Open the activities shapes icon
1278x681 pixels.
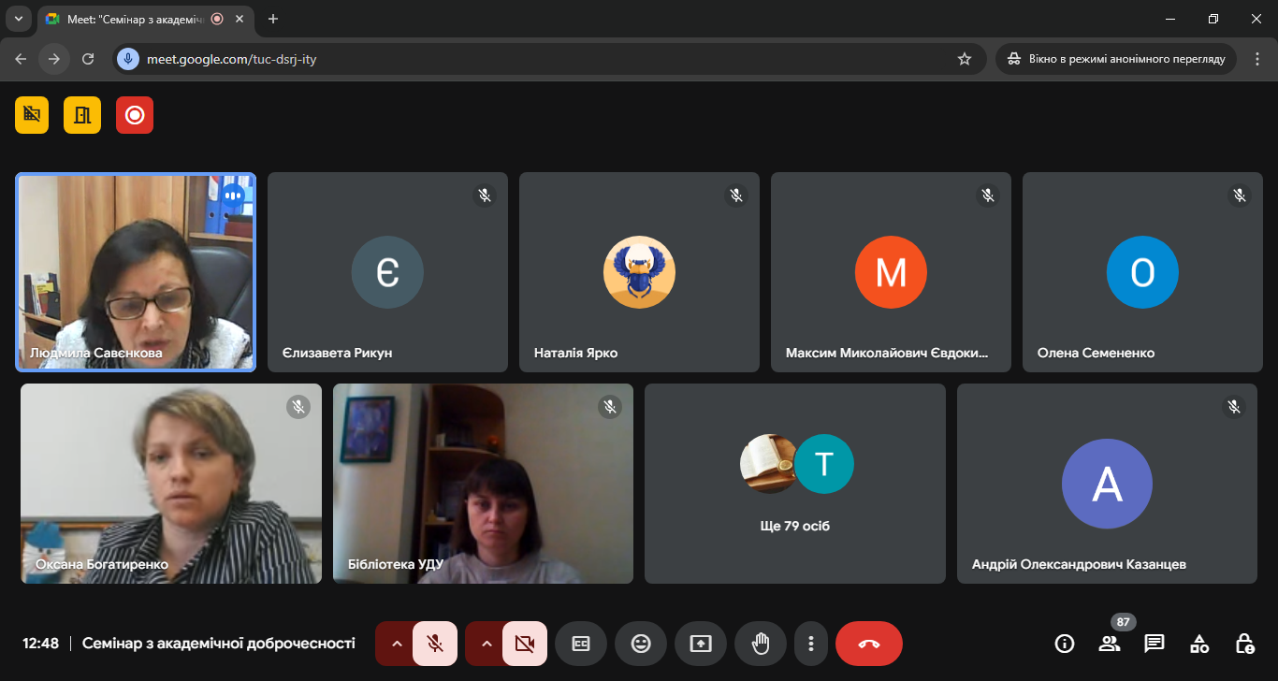coord(1199,644)
